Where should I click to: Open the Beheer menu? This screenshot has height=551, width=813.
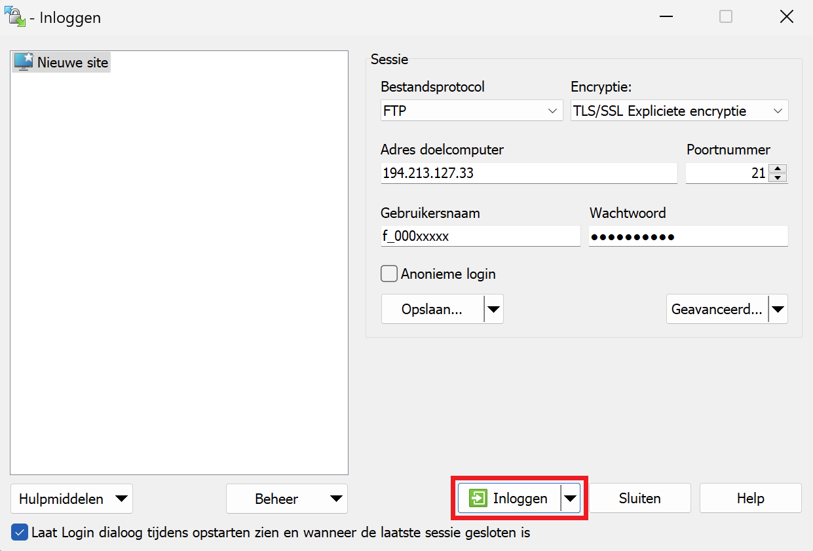coord(286,499)
